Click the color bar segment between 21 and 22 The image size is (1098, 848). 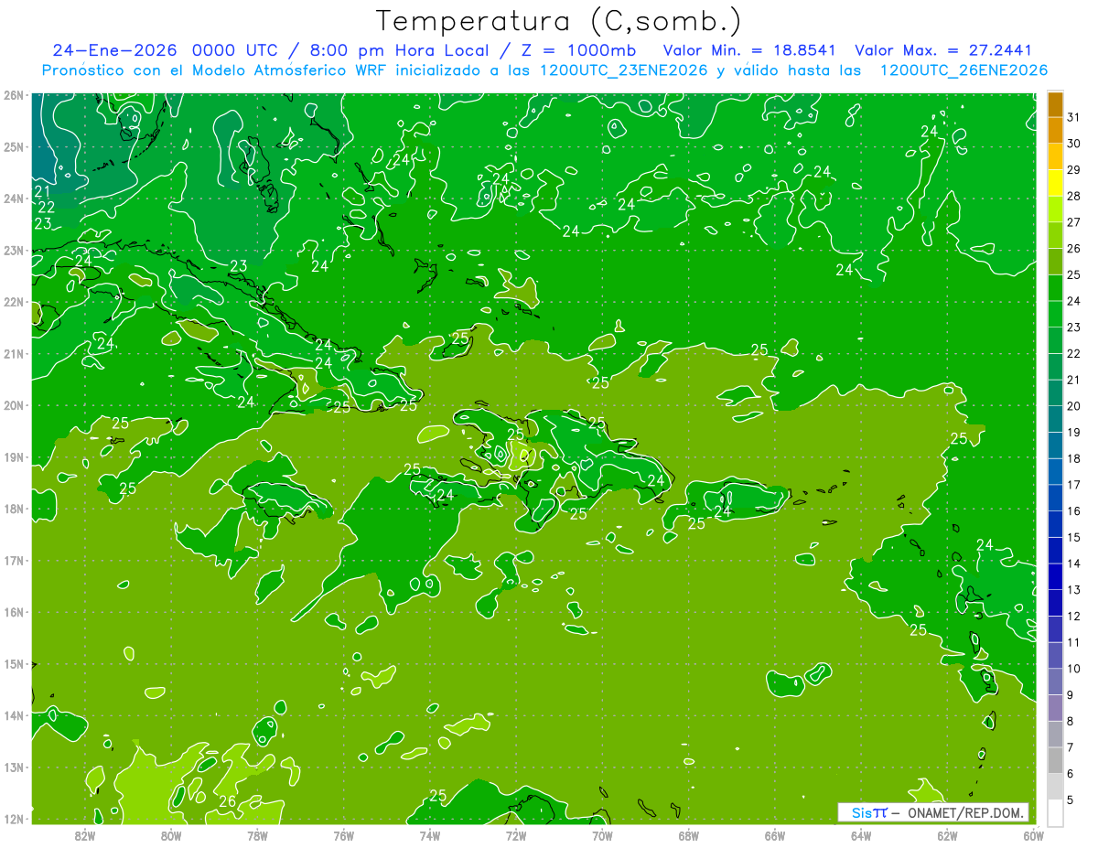(1055, 367)
